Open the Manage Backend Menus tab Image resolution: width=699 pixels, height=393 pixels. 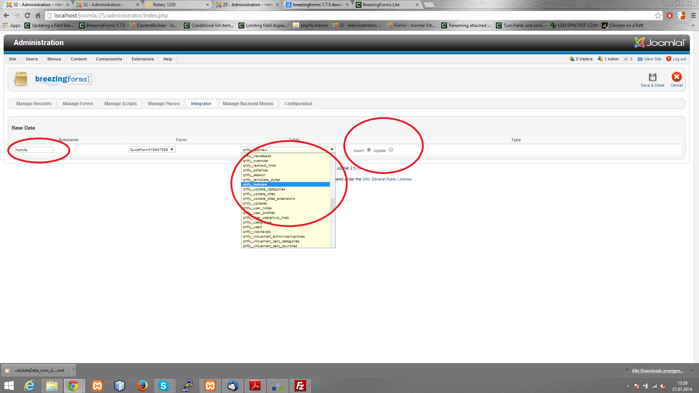point(248,104)
